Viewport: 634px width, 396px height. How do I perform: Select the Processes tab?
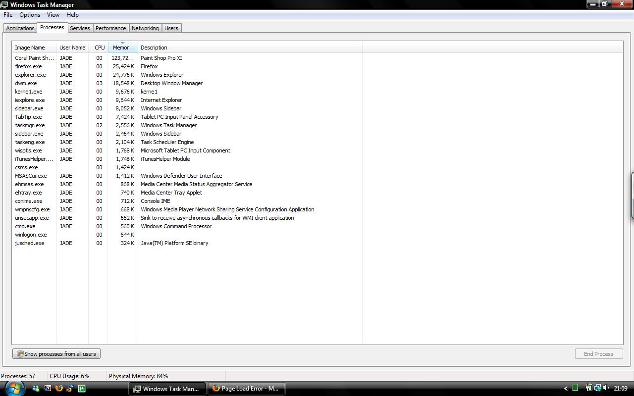(x=52, y=27)
